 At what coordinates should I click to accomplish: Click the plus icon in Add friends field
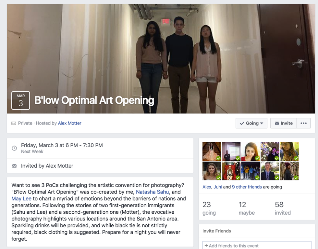pos(206,245)
